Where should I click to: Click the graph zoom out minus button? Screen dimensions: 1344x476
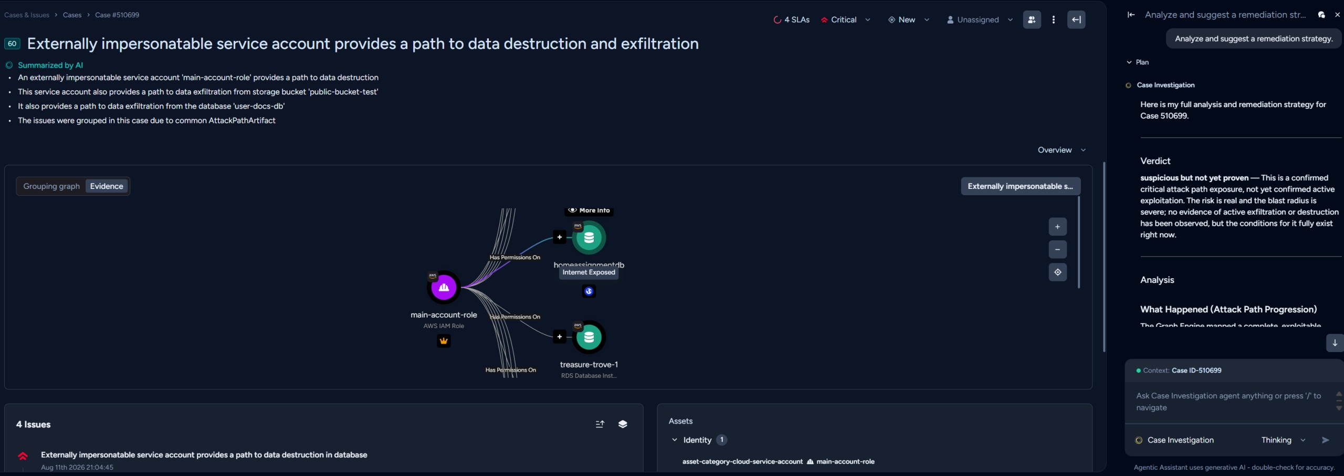point(1057,249)
